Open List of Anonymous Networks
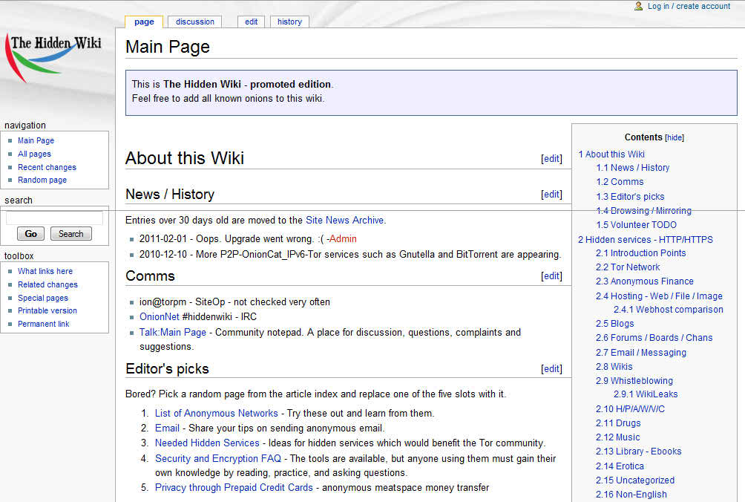Screen dimensions: 745x502 216,414
